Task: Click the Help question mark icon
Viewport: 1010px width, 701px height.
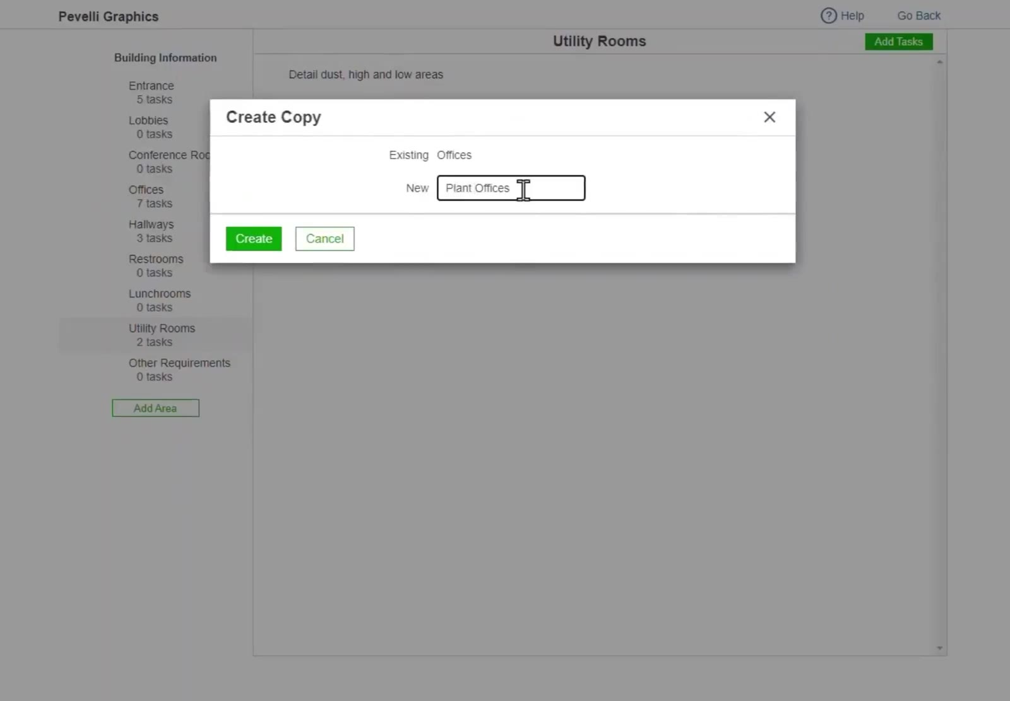Action: click(828, 16)
